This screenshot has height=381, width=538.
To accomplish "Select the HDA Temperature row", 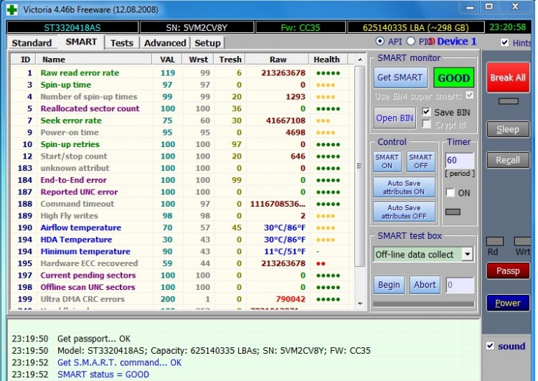I will click(182, 240).
